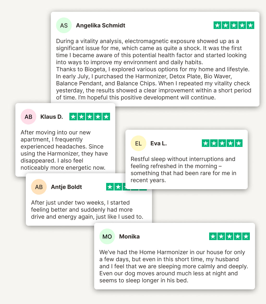Click Angelika Schmidt's five-star rating
This screenshot has height=304, width=266.
tap(234, 25)
